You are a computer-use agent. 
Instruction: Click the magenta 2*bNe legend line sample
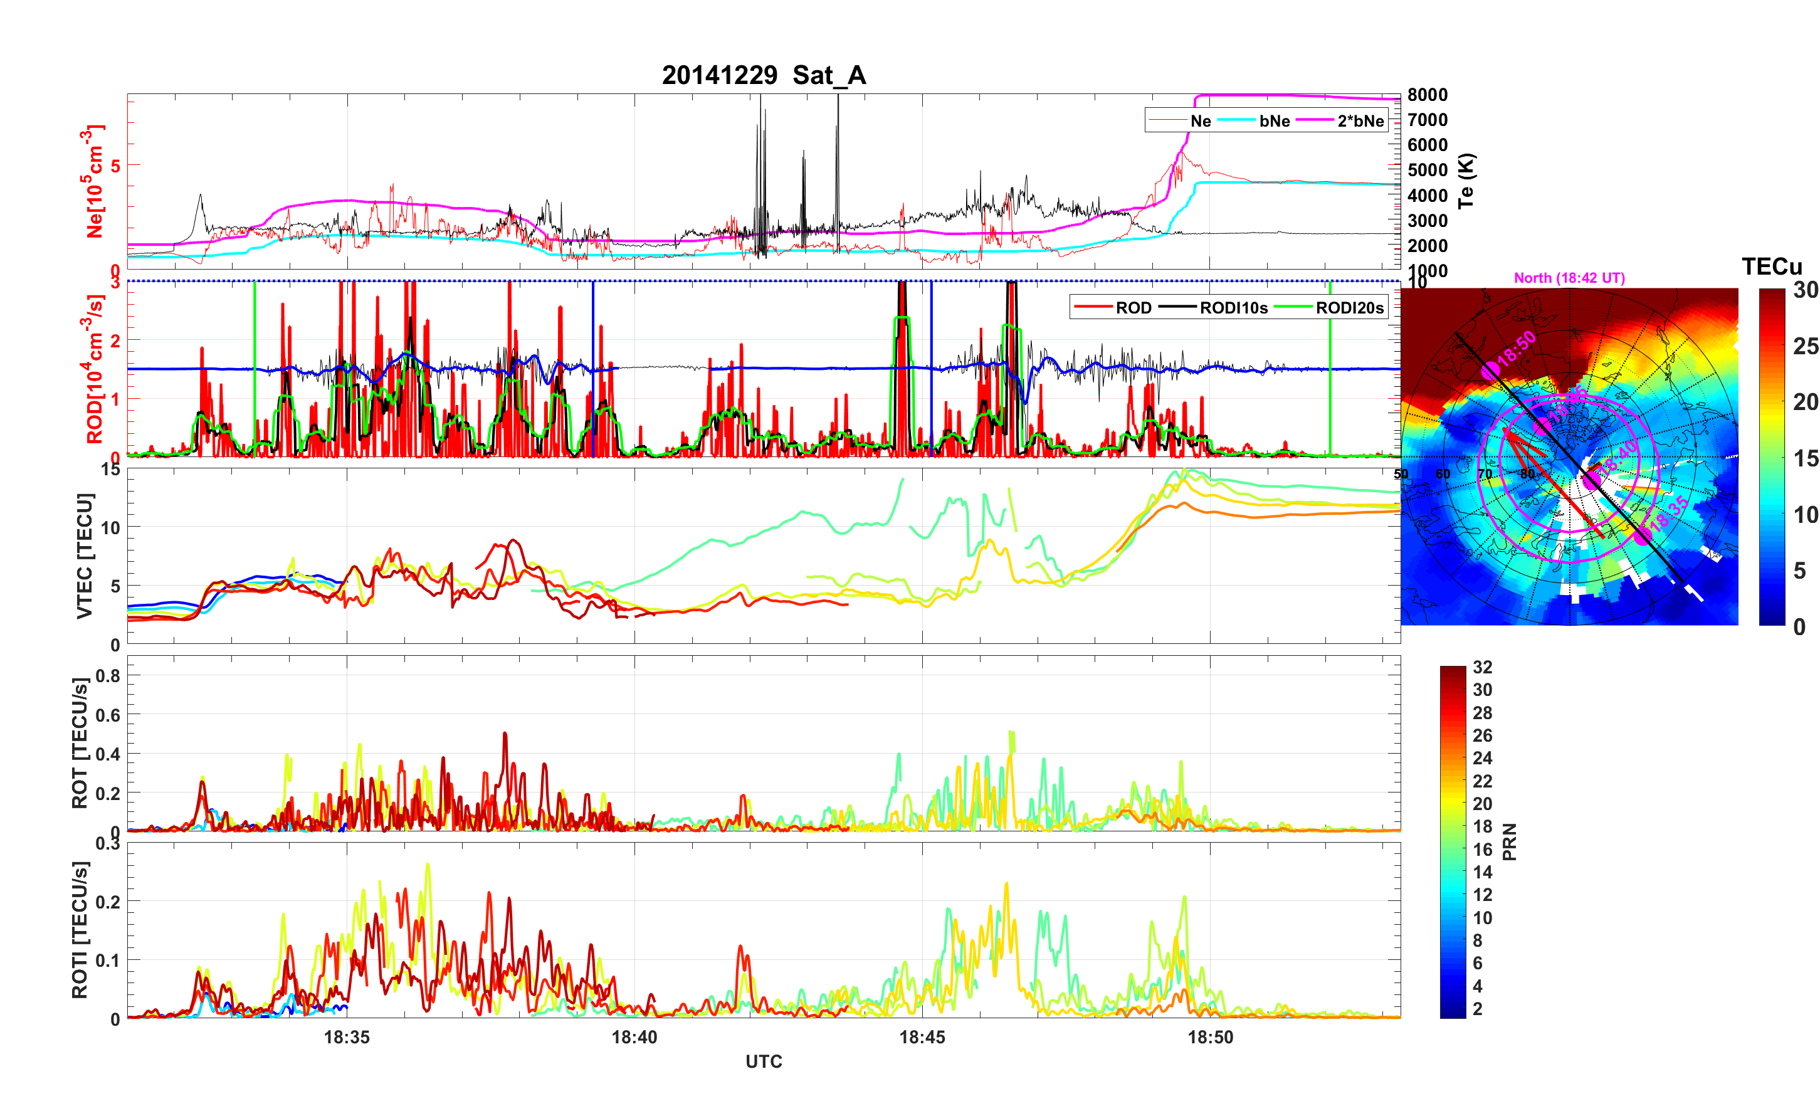click(x=1315, y=120)
